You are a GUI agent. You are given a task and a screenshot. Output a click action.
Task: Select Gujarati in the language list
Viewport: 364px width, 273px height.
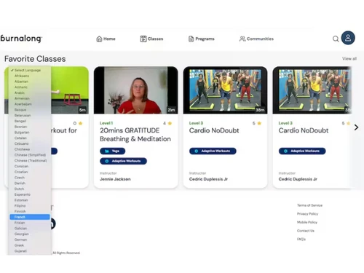pyautogui.click(x=30, y=251)
